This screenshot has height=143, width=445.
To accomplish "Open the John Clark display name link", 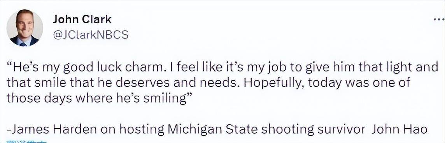I will click(x=82, y=19).
